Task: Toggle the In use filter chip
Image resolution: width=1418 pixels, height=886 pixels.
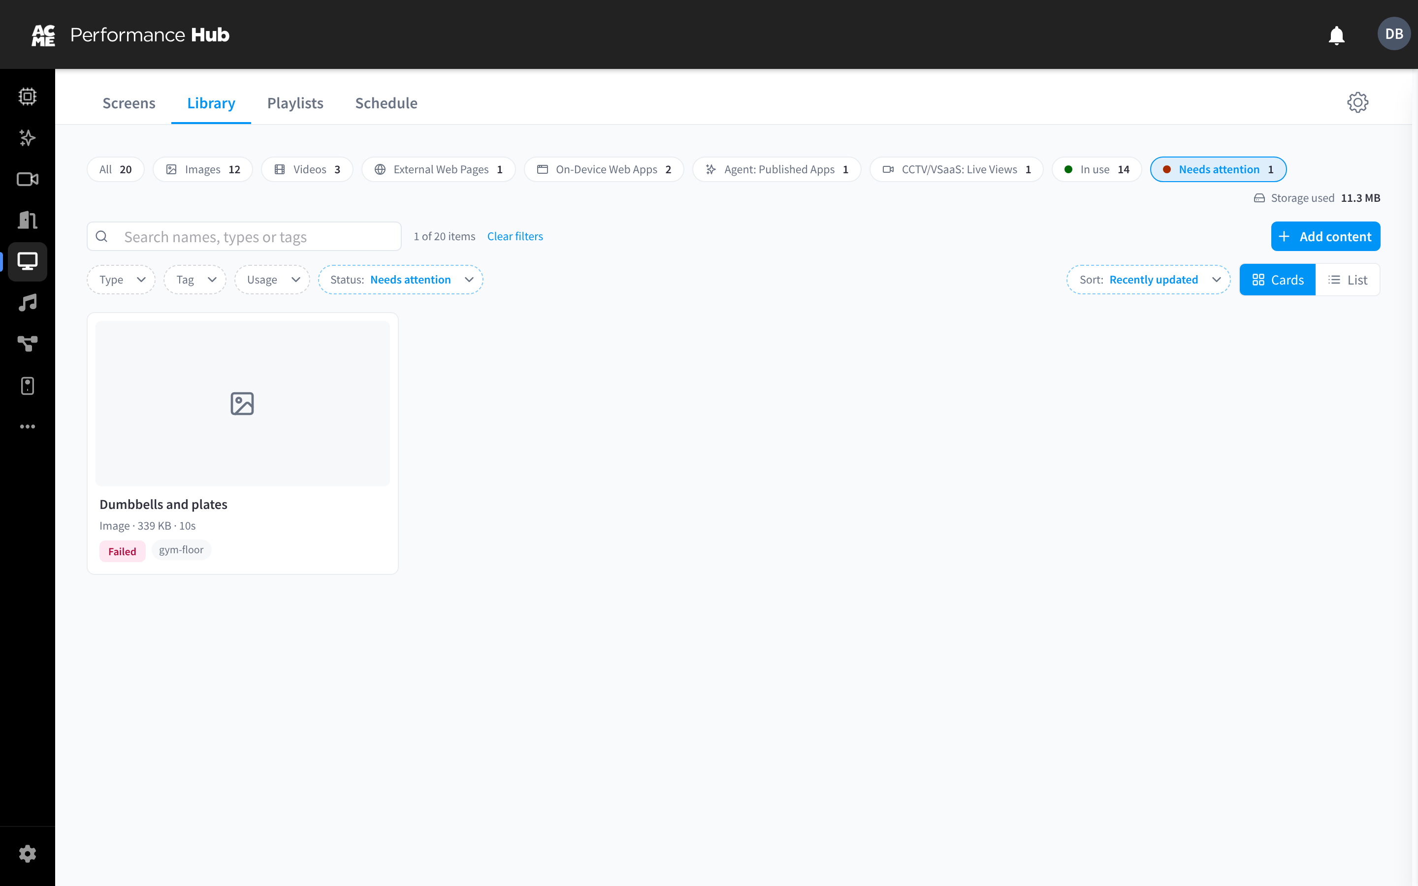Action: point(1096,169)
